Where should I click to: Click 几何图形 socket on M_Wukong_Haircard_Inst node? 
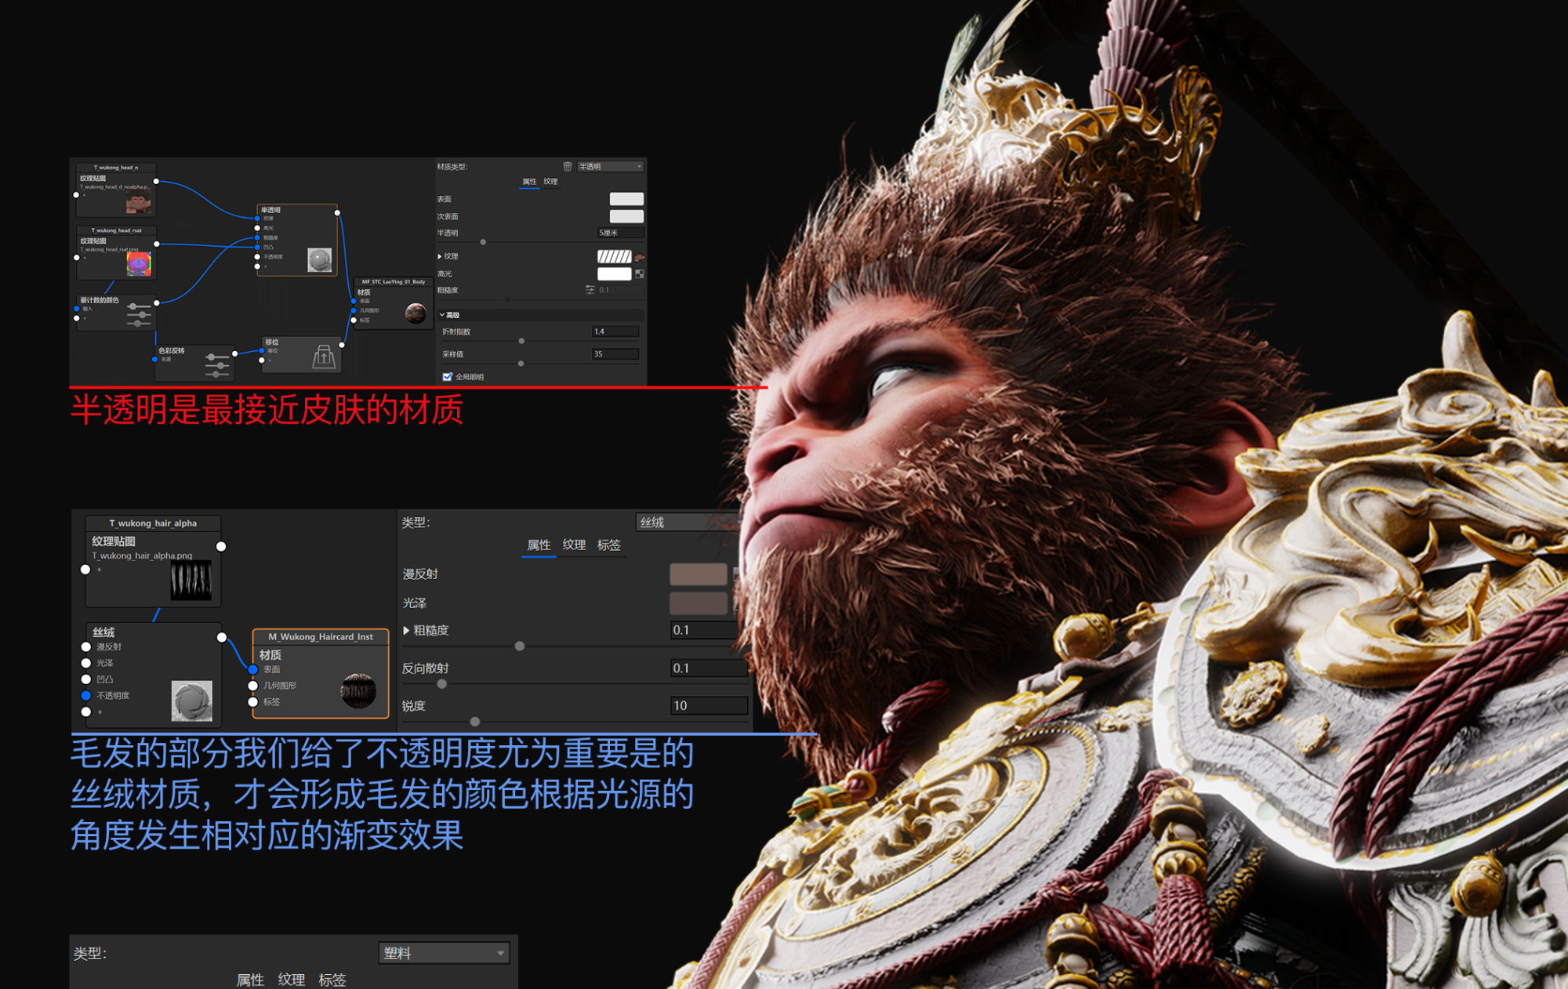[x=253, y=686]
